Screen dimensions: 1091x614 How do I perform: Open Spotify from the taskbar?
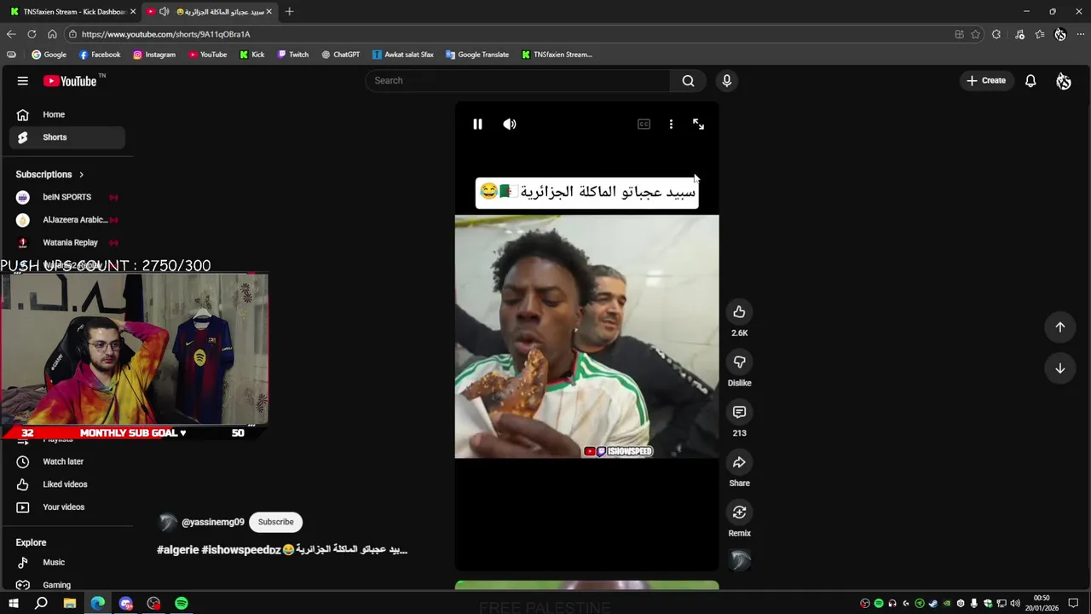(182, 604)
